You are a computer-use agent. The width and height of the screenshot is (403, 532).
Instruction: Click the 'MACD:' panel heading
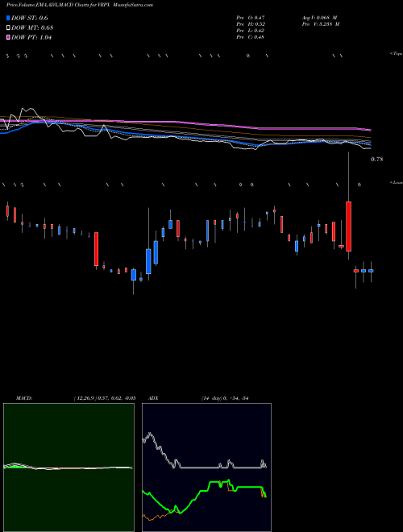tap(24, 398)
